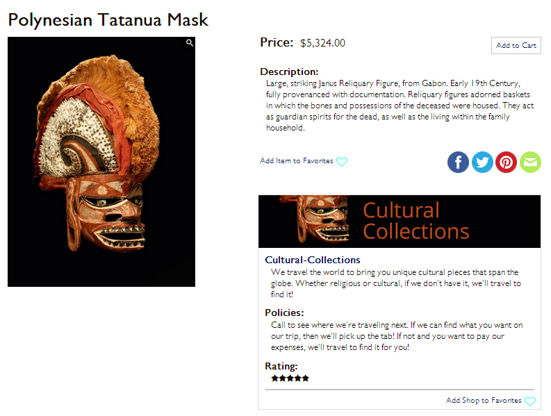Click the Rating heading above the stars
This screenshot has height=416, width=551.
click(x=281, y=366)
